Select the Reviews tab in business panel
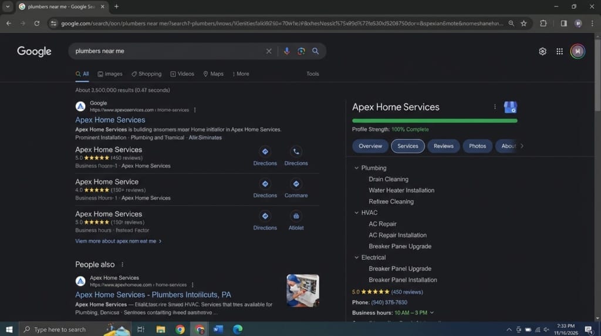This screenshot has height=336, width=601. pyautogui.click(x=444, y=146)
